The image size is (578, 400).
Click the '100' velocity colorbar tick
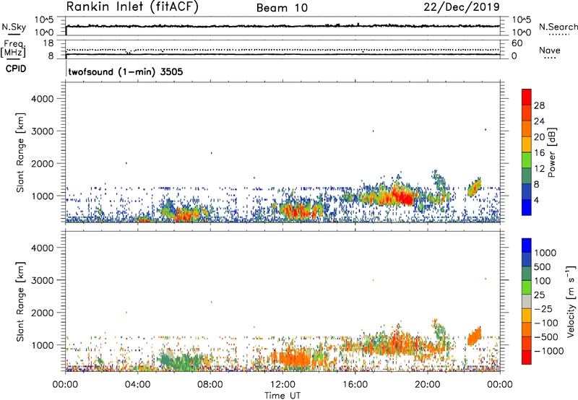542,281
